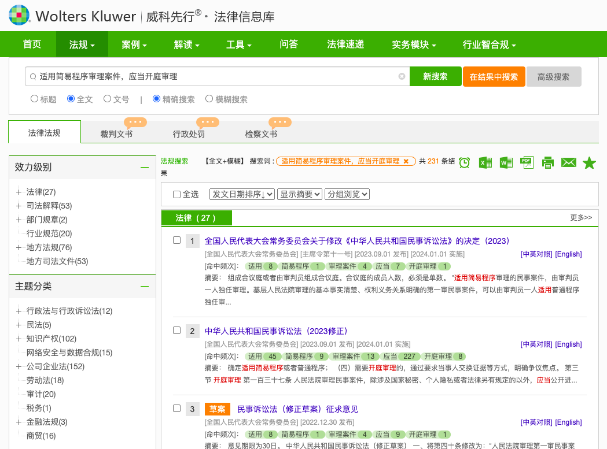Open the 发文日期排序 dropdown
This screenshot has width=607, height=449.
coord(242,194)
